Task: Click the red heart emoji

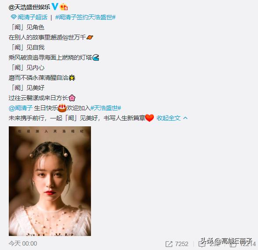Action: click(149, 118)
